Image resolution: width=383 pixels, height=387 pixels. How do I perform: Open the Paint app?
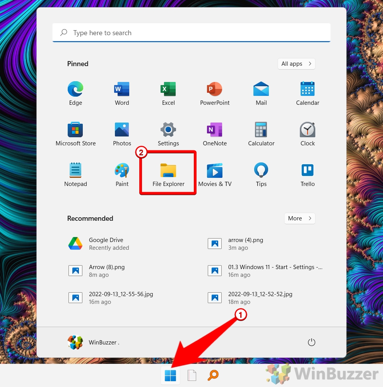[122, 174]
